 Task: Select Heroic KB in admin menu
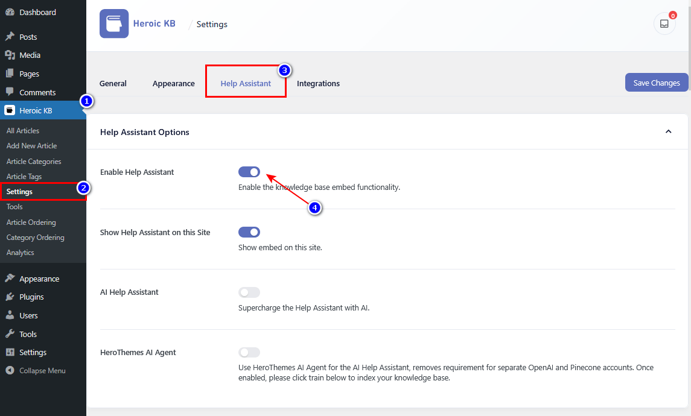click(x=43, y=110)
